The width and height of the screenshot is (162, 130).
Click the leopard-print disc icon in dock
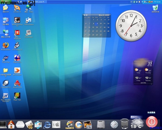(x=29, y=125)
